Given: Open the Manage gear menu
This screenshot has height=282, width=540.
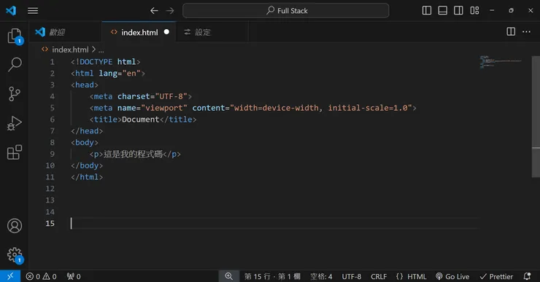Looking at the screenshot, I should 15,255.
